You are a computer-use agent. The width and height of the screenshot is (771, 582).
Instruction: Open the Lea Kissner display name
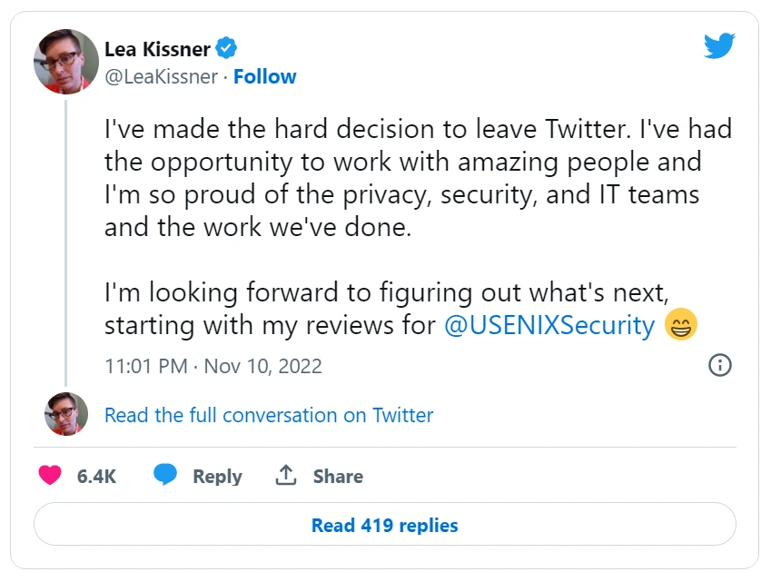[x=157, y=49]
